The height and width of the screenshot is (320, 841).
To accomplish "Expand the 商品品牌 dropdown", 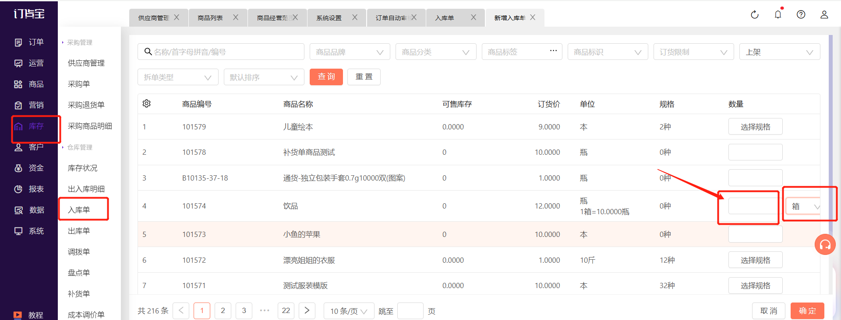I will [x=350, y=52].
